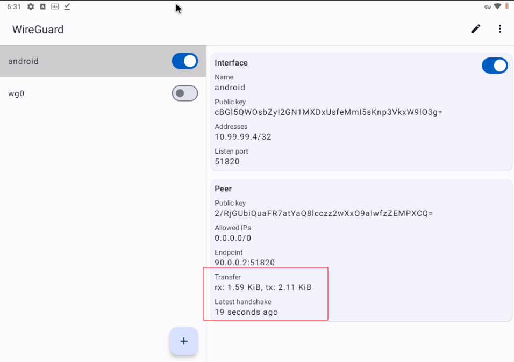Click '19 seconds ago' handshake value
The width and height of the screenshot is (514, 362).
246,312
